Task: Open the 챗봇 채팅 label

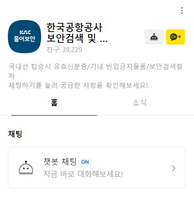Action: 60,162
